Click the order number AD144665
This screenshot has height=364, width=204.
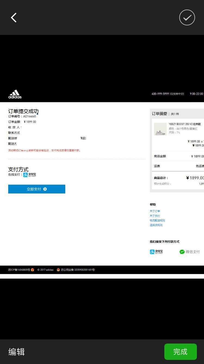(29, 117)
